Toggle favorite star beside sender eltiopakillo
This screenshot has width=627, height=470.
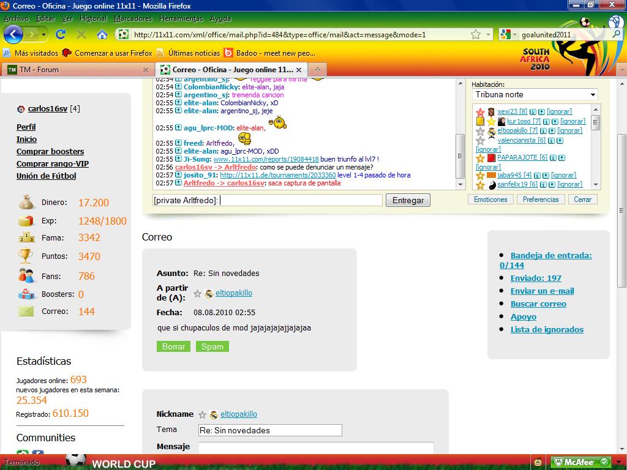(197, 293)
